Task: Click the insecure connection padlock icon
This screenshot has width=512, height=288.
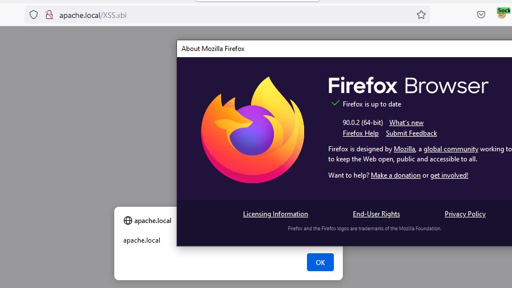Action: point(49,15)
